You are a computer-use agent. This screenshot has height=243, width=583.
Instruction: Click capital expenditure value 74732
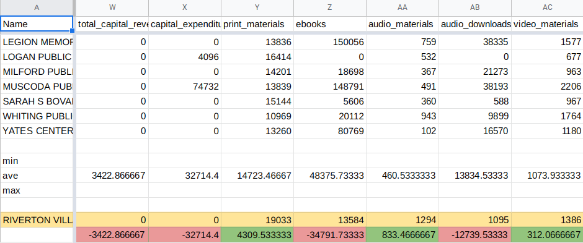[x=185, y=87]
